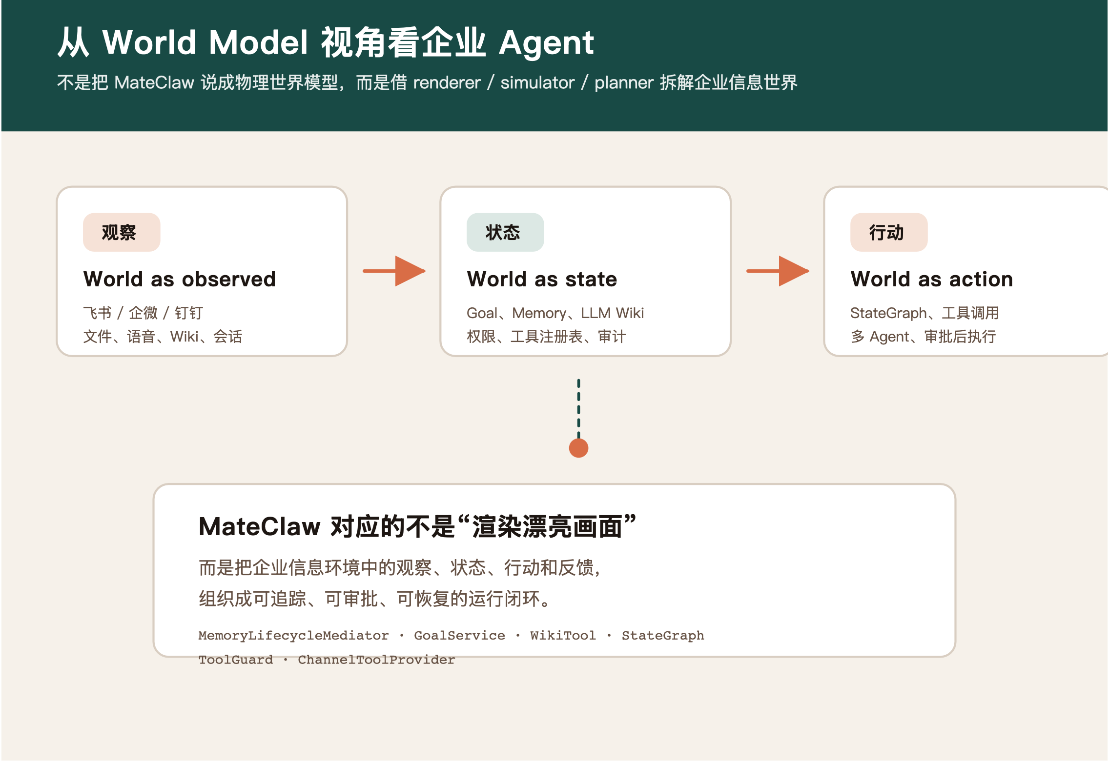Click the line 文件、语音、Wiki、会话
This screenshot has height=763, width=1109.
(x=163, y=337)
